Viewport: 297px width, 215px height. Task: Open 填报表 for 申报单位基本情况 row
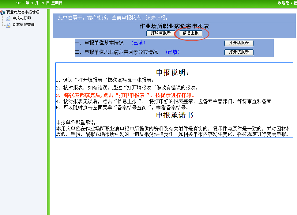coord(239,43)
